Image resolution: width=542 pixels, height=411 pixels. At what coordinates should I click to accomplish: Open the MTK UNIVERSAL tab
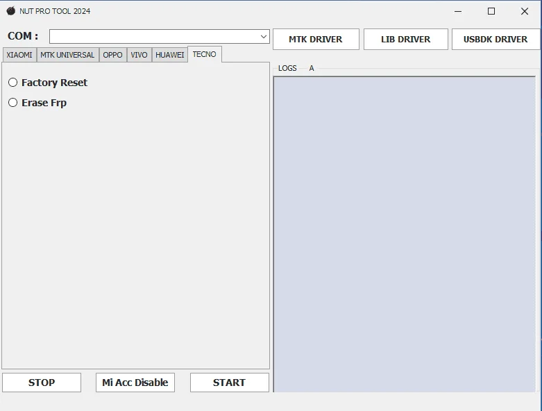coord(67,56)
